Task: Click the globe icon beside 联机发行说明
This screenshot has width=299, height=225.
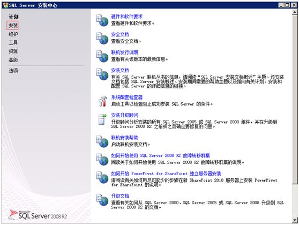Action: (x=102, y=56)
